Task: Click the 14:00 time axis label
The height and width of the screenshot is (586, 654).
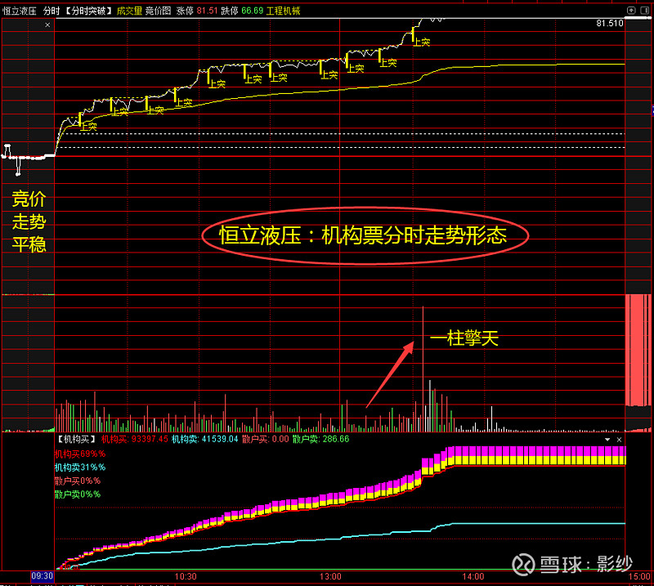Action: point(473,577)
